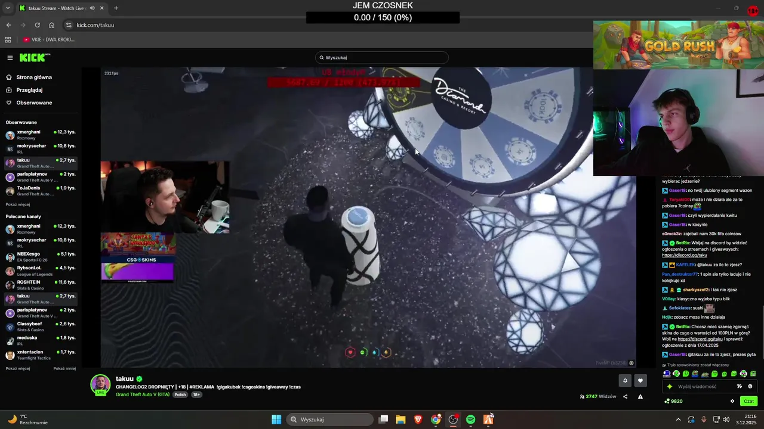The image size is (764, 429).
Task: Insert the last green square quick emote
Action: pos(753,374)
